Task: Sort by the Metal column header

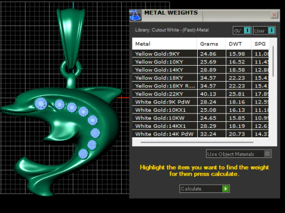Action: coord(164,44)
